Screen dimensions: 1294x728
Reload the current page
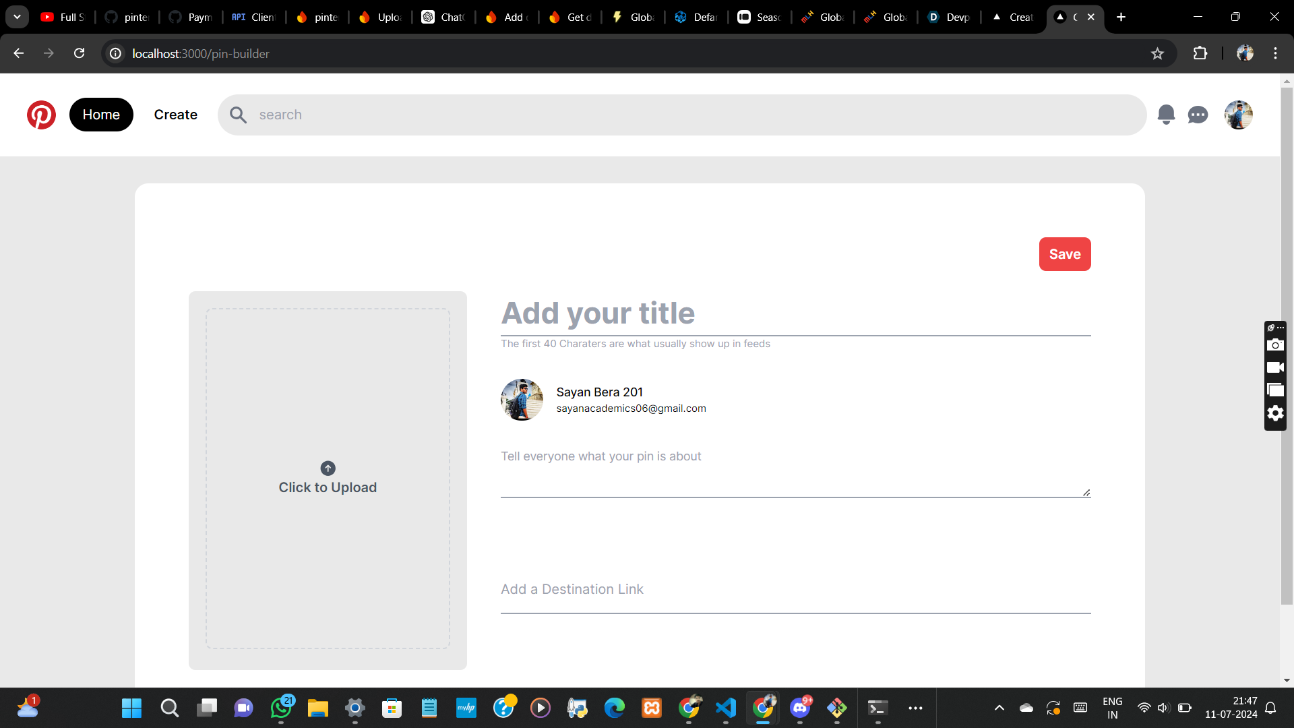click(x=79, y=53)
